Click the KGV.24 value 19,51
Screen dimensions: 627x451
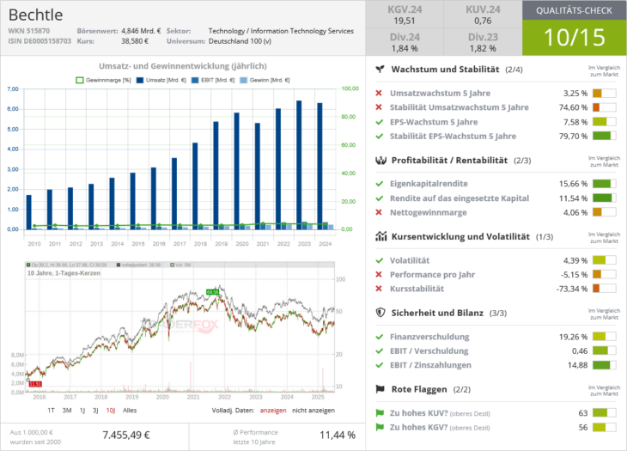[x=405, y=21]
